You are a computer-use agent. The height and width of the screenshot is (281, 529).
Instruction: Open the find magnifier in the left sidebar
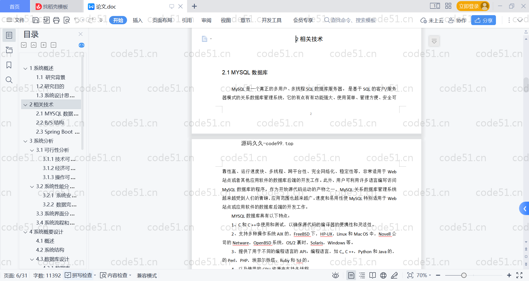(9, 80)
